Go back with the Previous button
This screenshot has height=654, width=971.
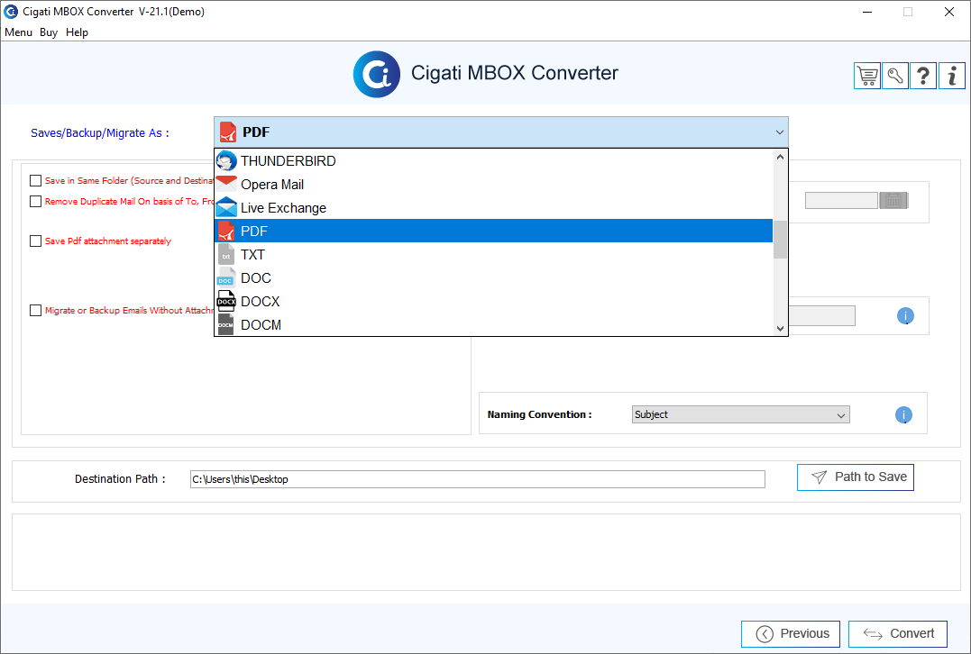pos(790,633)
